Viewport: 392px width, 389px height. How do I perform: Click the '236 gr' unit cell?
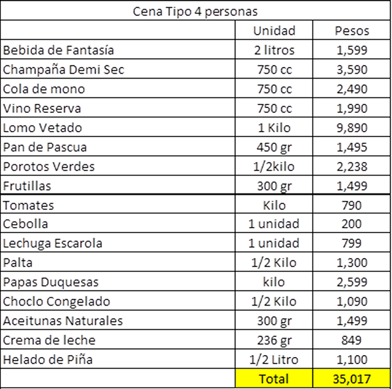pyautogui.click(x=274, y=340)
